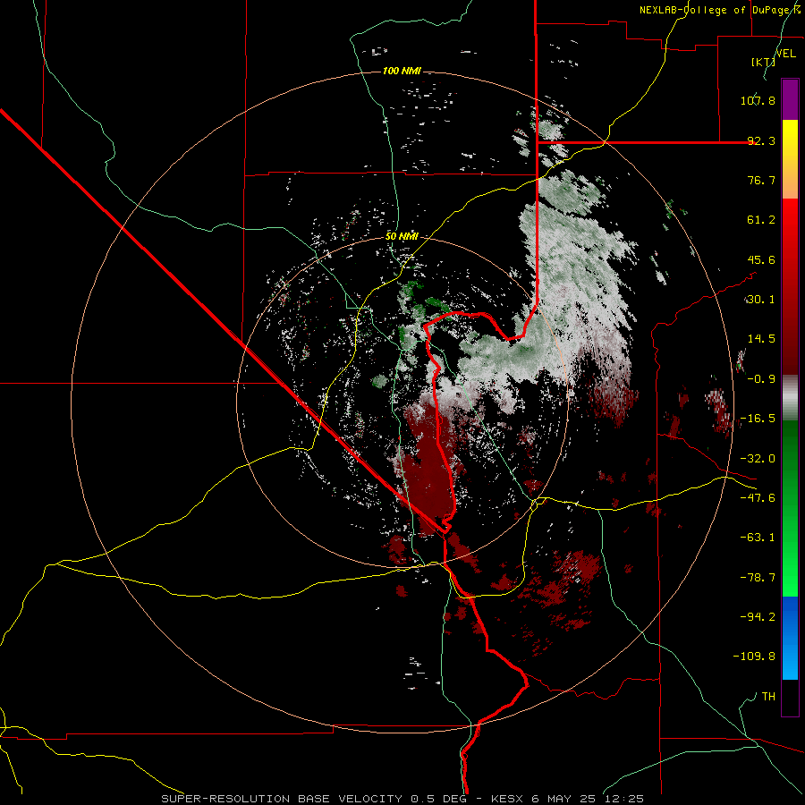Click the [KT] units label

[763, 62]
